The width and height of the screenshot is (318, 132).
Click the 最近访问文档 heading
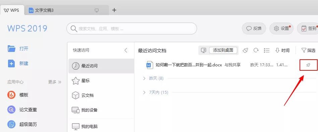(x=152, y=51)
